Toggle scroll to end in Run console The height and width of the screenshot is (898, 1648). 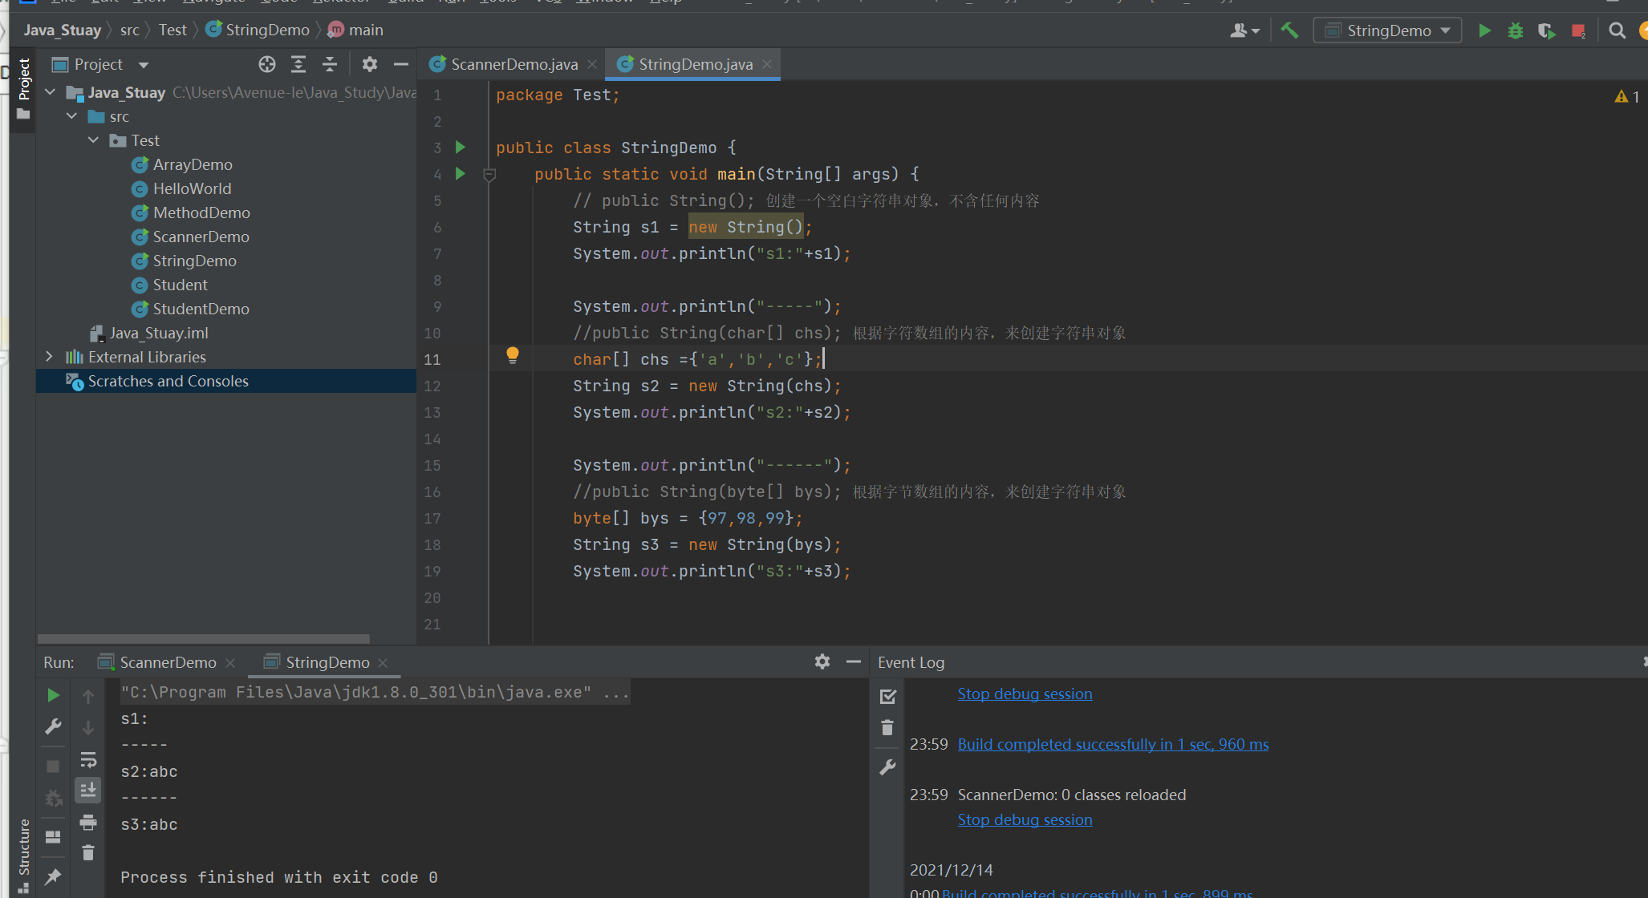tap(88, 790)
